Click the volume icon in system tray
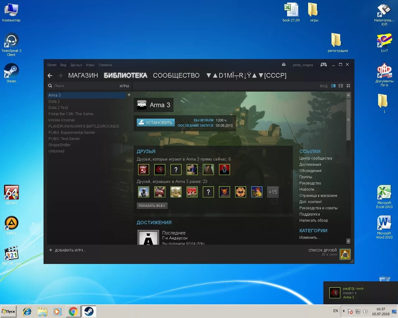398x318 pixels. tap(365, 311)
